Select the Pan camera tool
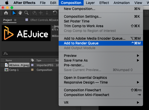149x110 pixels. tap(41, 13)
